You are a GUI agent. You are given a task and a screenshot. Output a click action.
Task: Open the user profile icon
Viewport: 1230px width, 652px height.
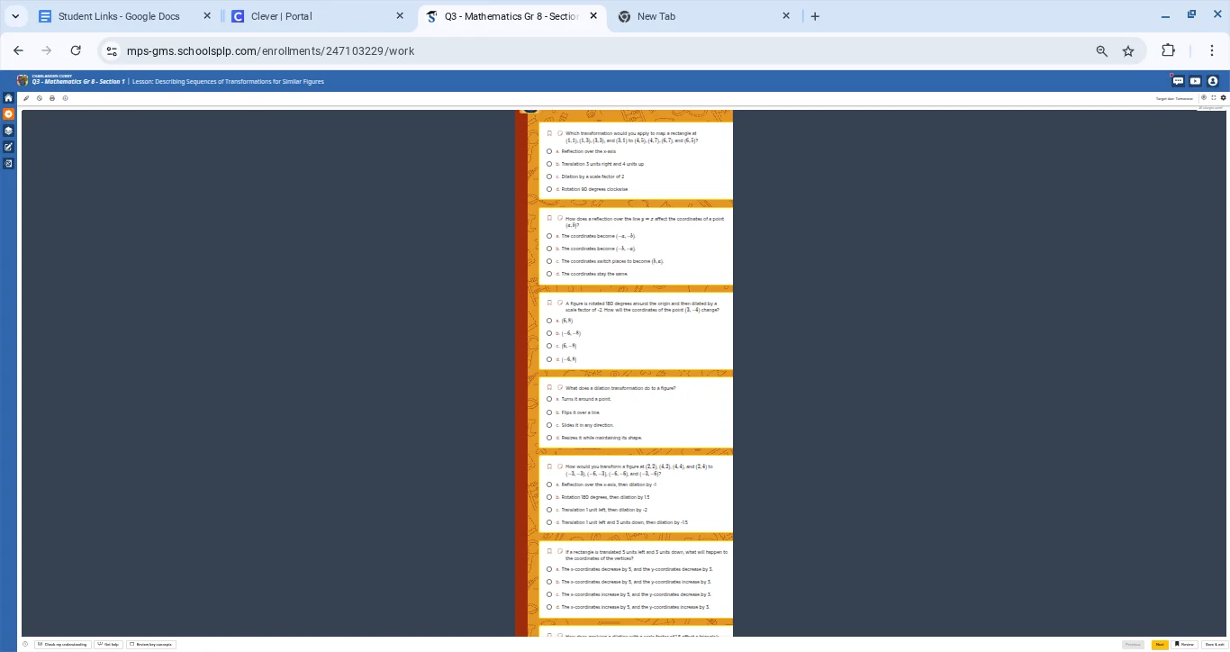click(x=1212, y=81)
